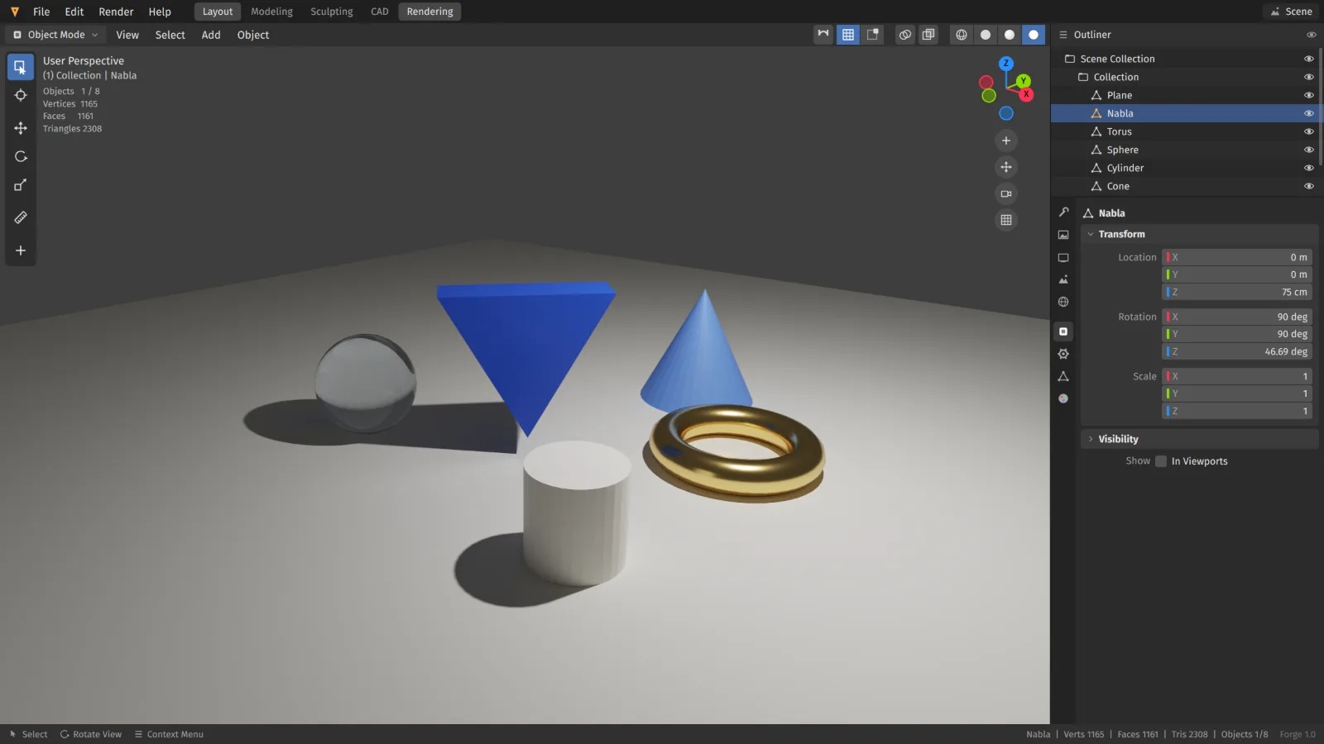The width and height of the screenshot is (1324, 744).
Task: Open the File menu
Action: [41, 12]
